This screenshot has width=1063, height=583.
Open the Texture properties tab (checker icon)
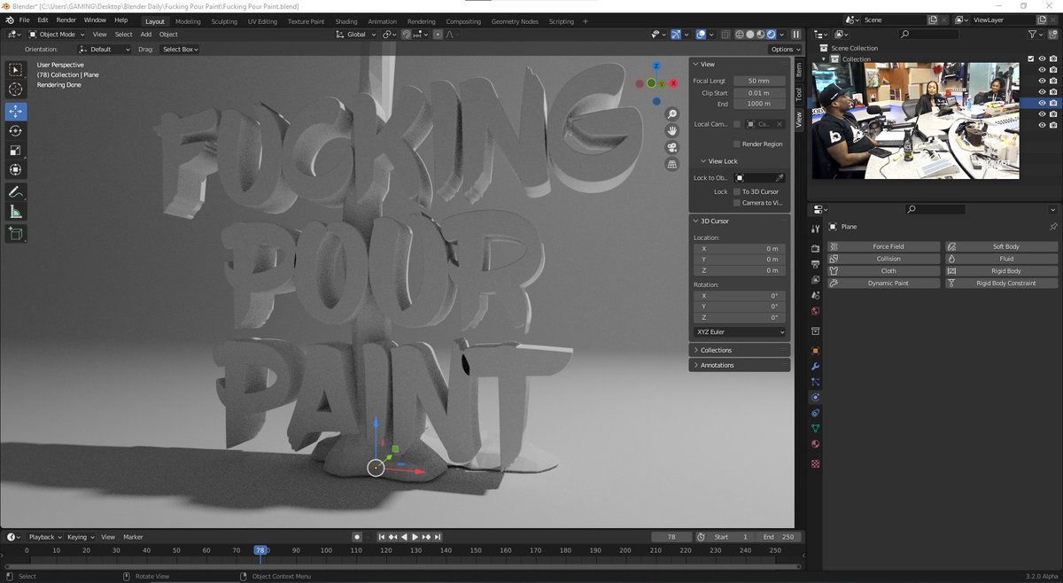(816, 463)
